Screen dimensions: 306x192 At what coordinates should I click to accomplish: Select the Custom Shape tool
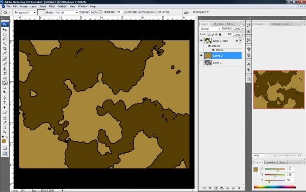point(5,112)
